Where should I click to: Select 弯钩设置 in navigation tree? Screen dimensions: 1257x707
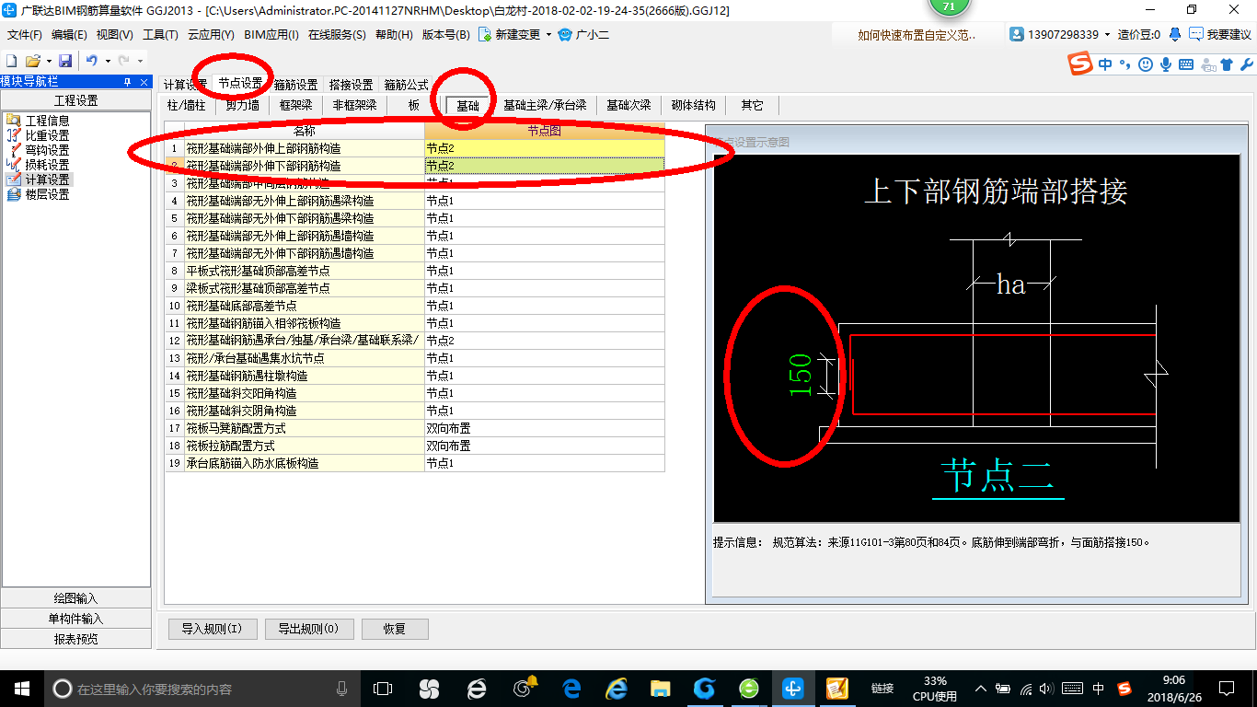(47, 150)
